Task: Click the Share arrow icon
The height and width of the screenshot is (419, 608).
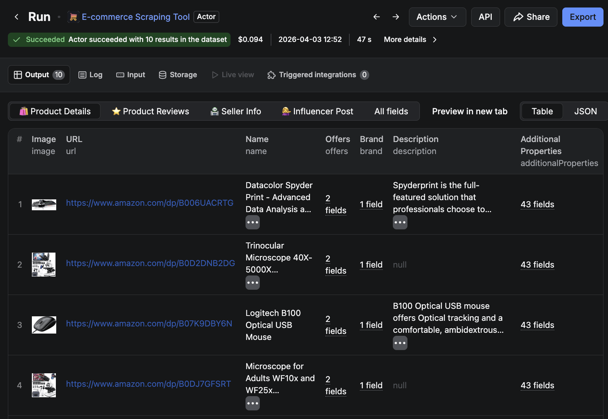Action: point(519,17)
